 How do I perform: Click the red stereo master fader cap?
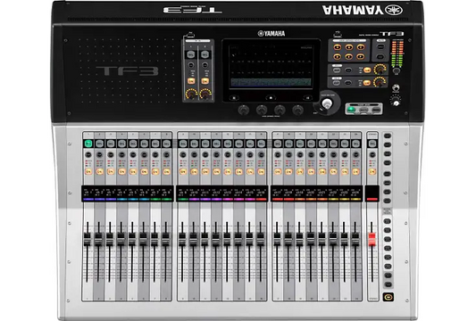pos(372,239)
